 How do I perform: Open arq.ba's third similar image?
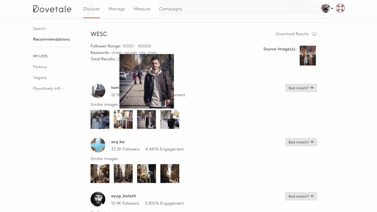pyautogui.click(x=146, y=173)
